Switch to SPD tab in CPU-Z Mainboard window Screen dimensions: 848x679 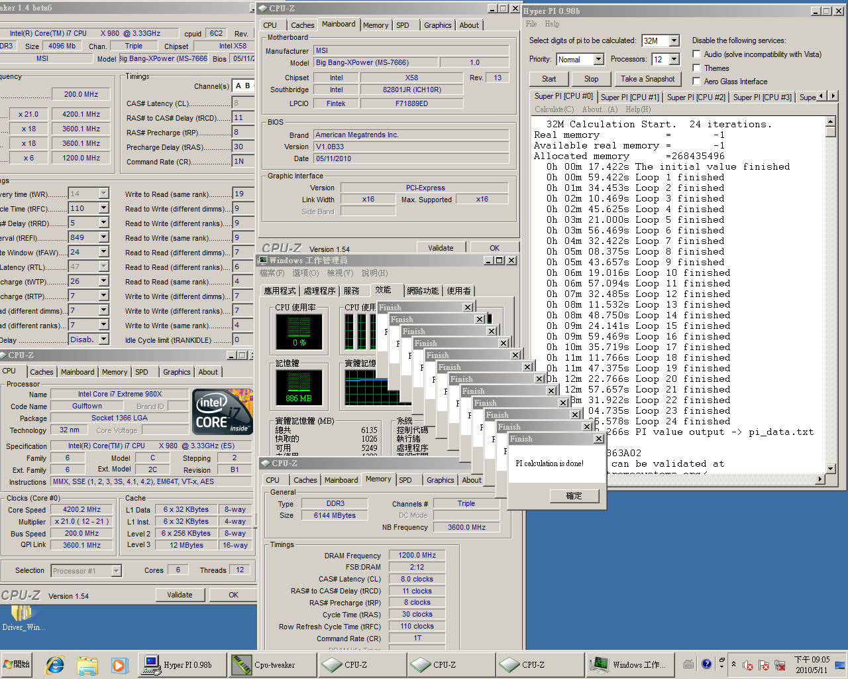(x=403, y=25)
